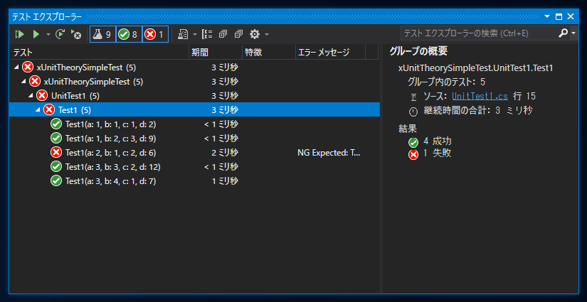Sort by the 特徴 column header
Screen dimensions: 587x302
click(269, 53)
